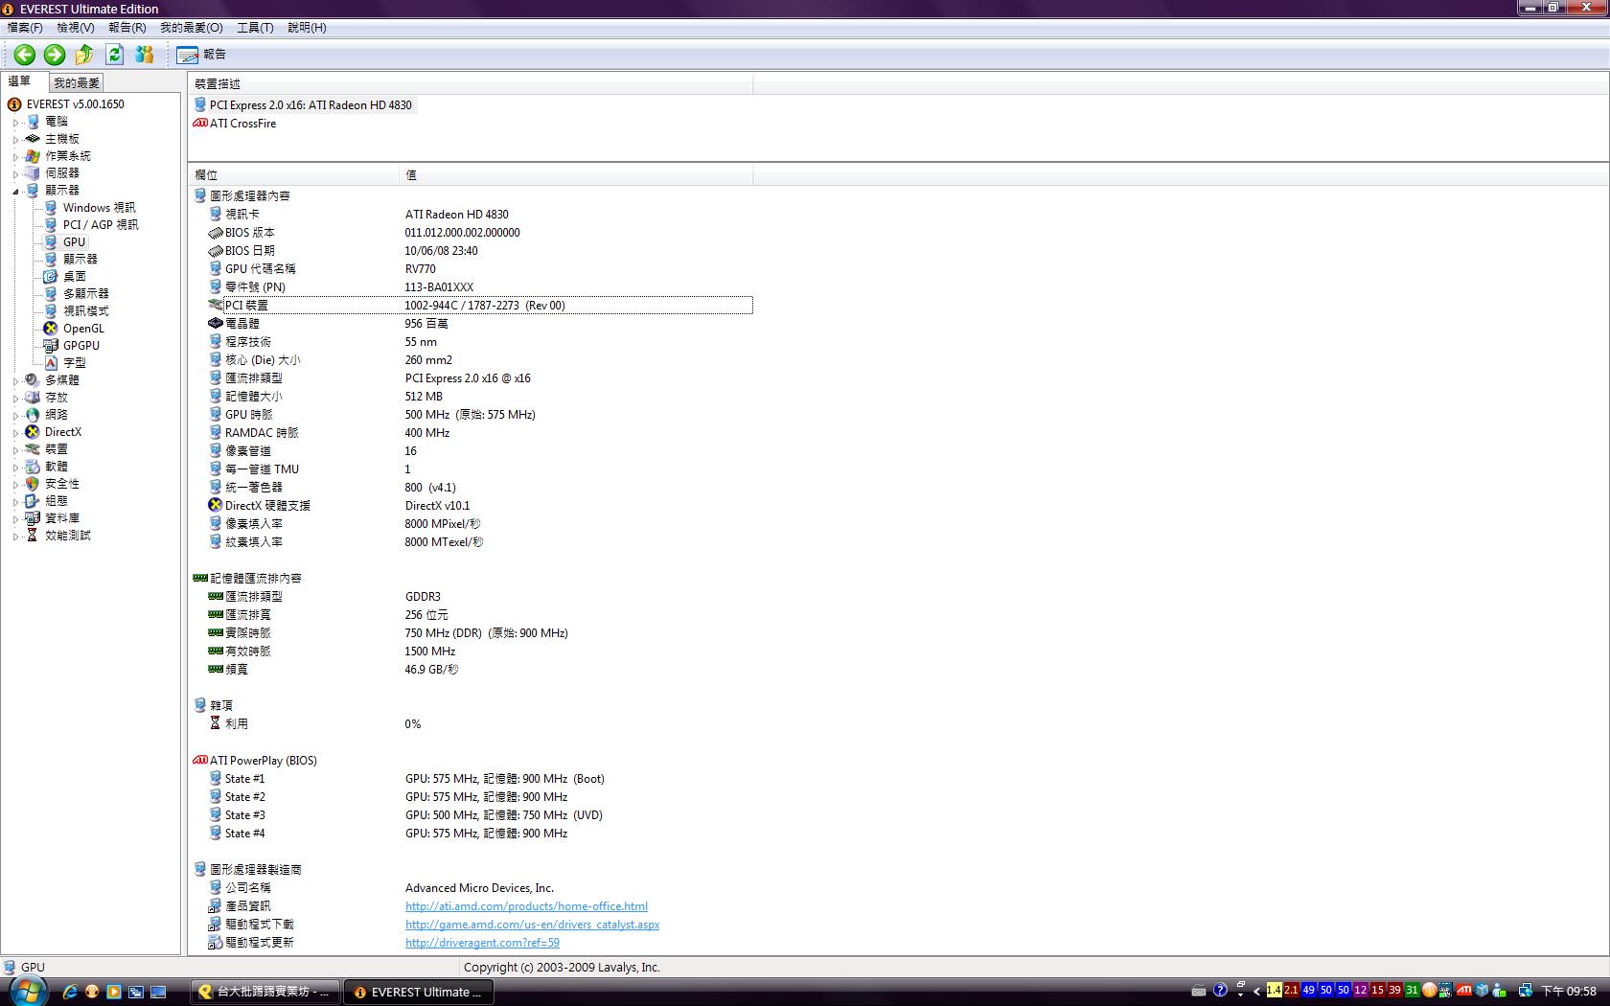Screen dimensions: 1610x1006
Task: Select Windows 視訊 in the tree
Action: [x=99, y=208]
